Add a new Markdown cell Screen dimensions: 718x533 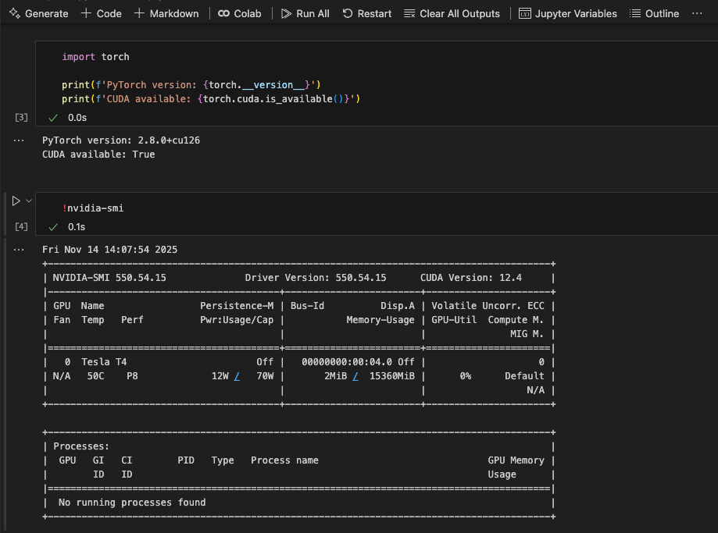point(166,13)
